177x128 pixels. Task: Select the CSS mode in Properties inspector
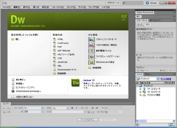tap(7, 112)
